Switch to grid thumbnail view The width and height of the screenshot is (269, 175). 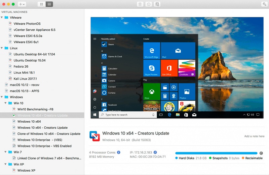point(41,4)
